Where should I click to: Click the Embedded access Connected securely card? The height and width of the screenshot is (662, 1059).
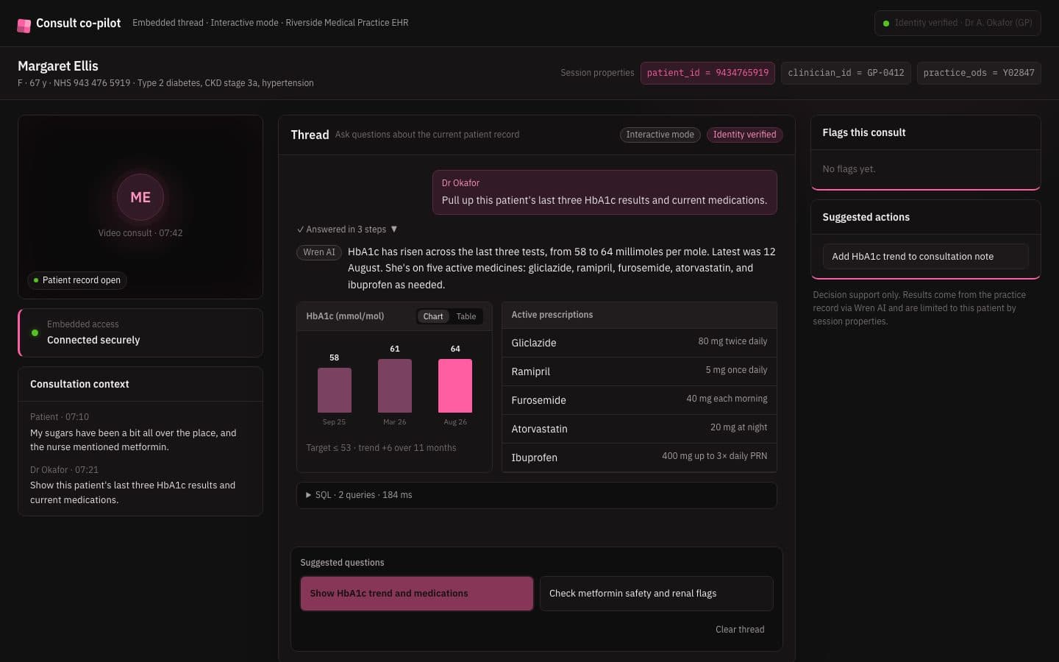(x=140, y=332)
